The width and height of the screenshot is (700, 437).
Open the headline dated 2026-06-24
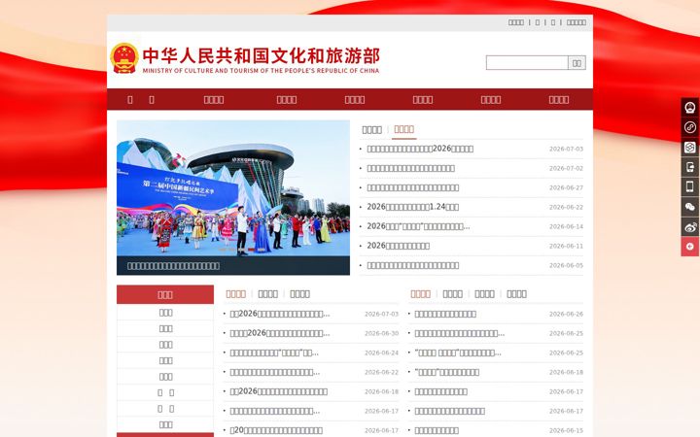coord(274,353)
